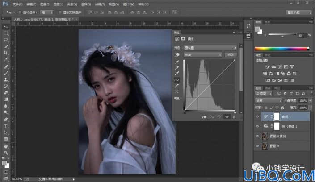The width and height of the screenshot is (315, 182).
Task: Open the Curves preset dropdown
Action: tap(210, 48)
